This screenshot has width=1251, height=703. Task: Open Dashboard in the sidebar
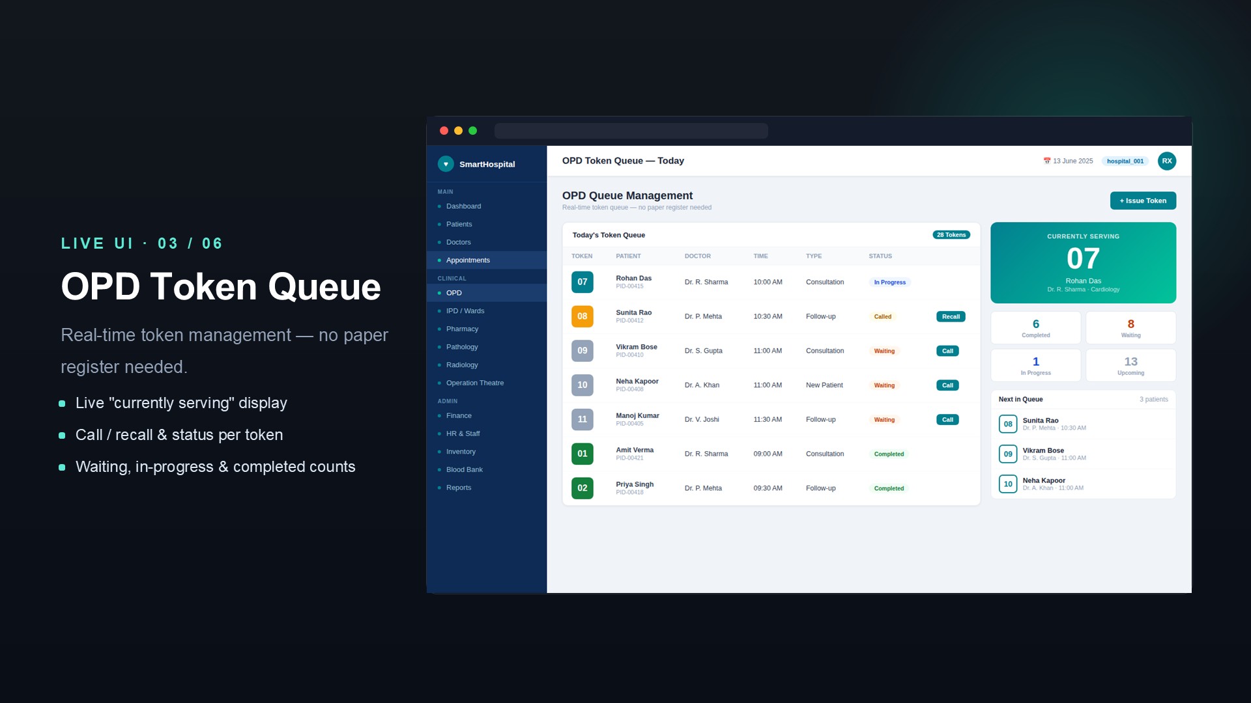(487, 206)
